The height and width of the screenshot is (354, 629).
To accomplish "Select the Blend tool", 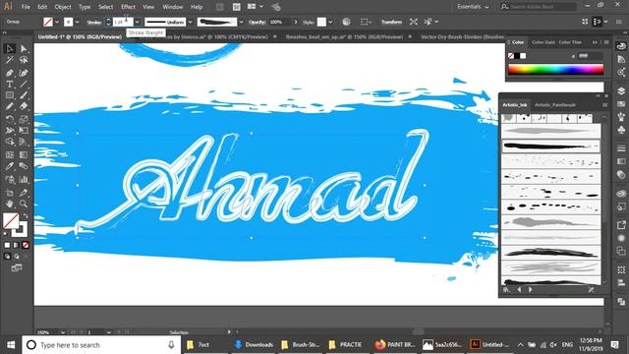I will point(24,166).
